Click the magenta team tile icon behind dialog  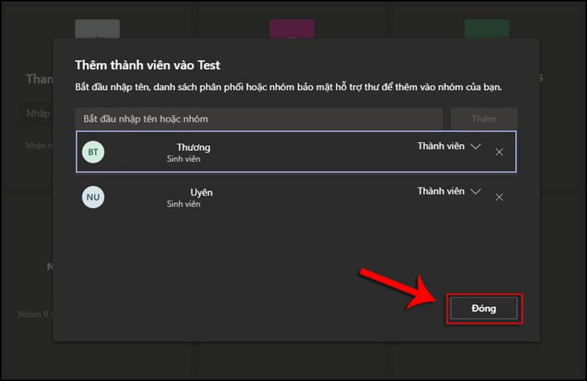292,29
